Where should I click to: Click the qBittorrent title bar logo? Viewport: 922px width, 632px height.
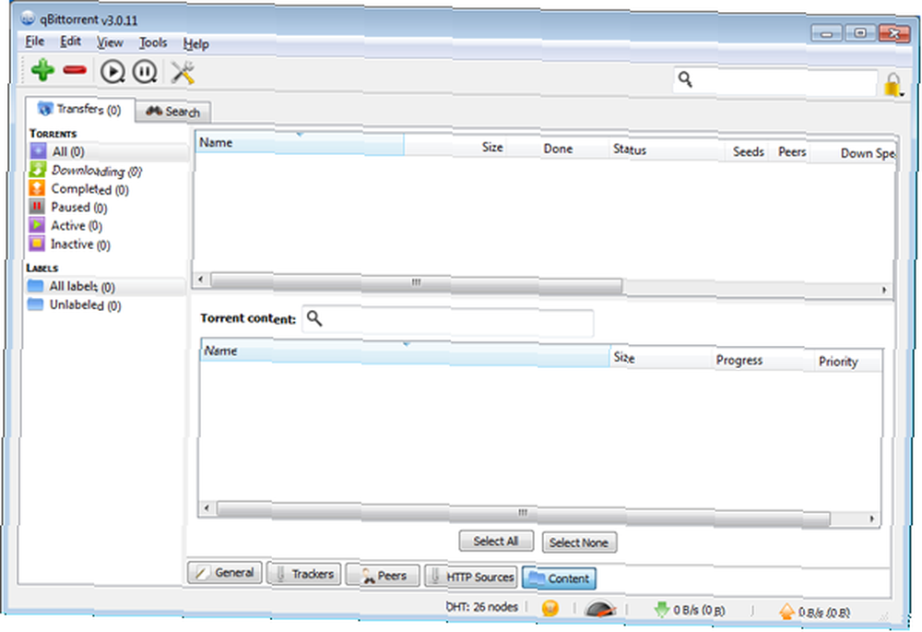[x=28, y=18]
